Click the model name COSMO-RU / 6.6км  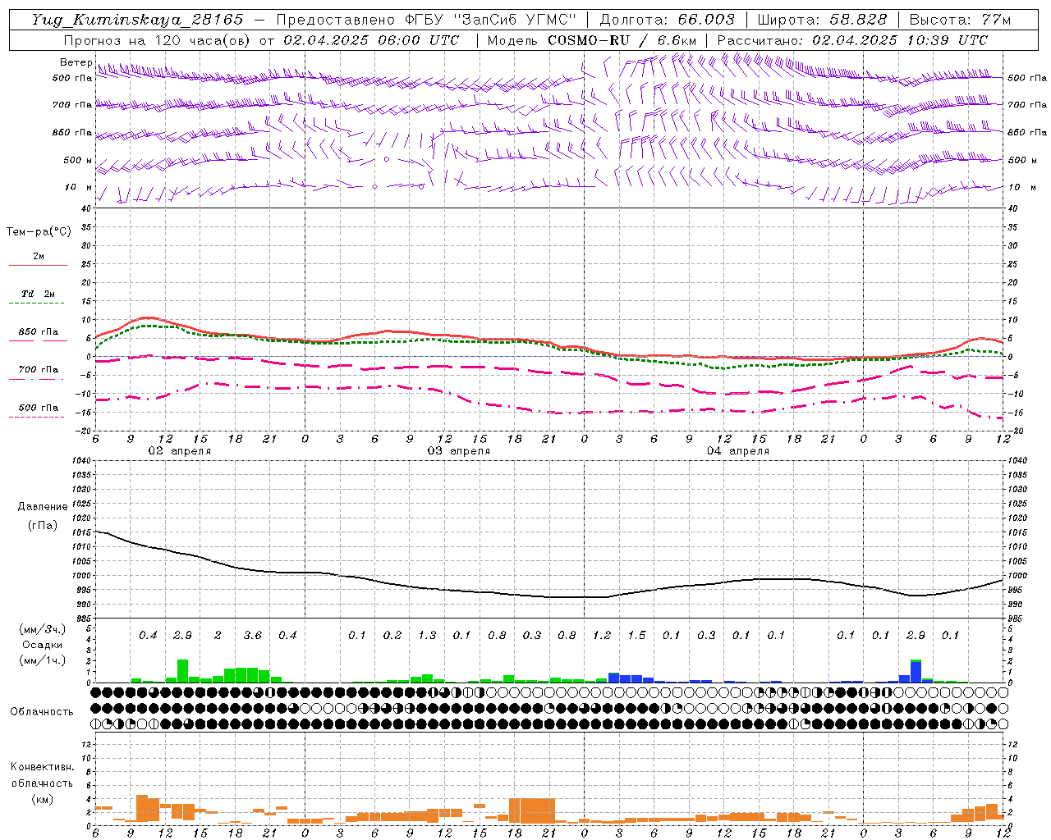point(622,40)
